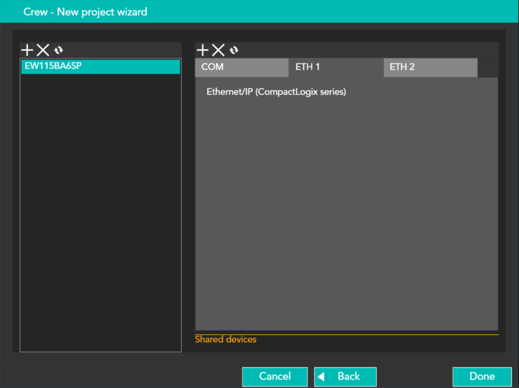519x388 pixels.
Task: Click the New project wizard title bar
Action: [259, 12]
